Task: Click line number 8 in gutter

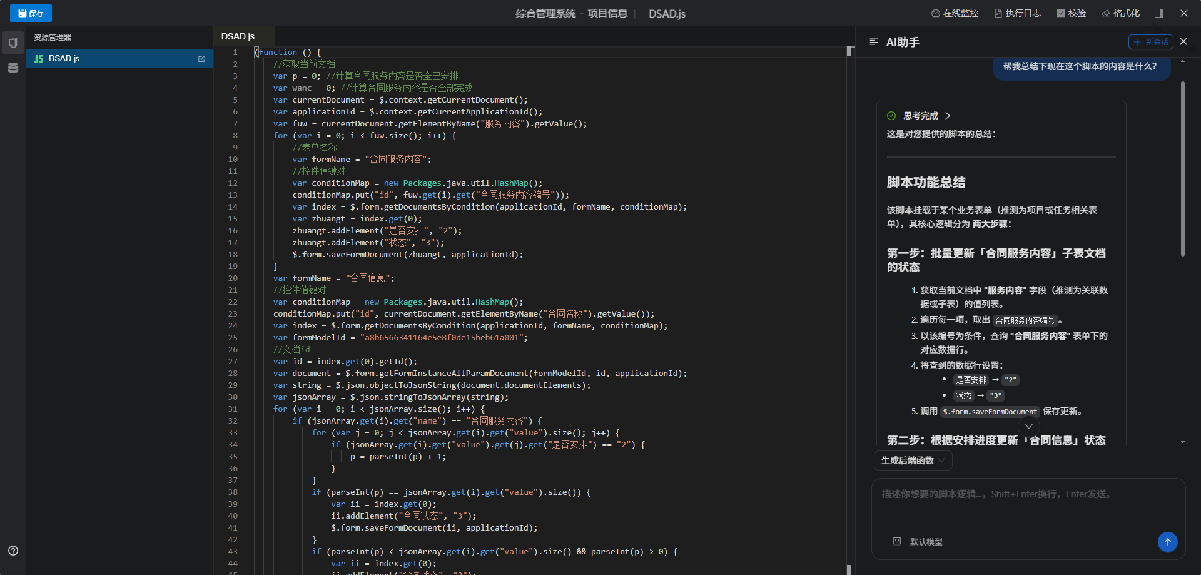Action: [x=235, y=136]
